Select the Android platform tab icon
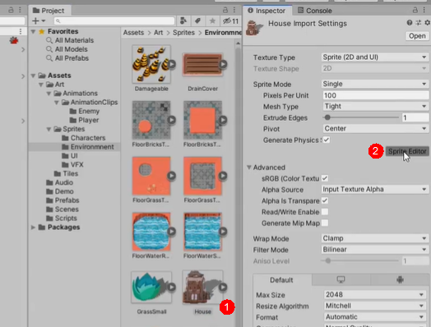Image resolution: width=431 pixels, height=327 pixels. coord(400,280)
